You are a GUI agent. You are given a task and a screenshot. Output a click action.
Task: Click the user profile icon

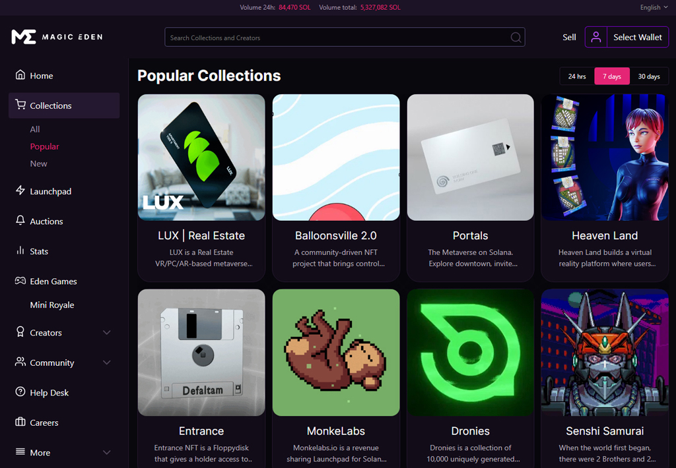point(596,37)
